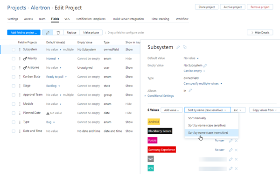Click drag handle of Priority row
Screen dimensions: 280x174
(20, 58)
